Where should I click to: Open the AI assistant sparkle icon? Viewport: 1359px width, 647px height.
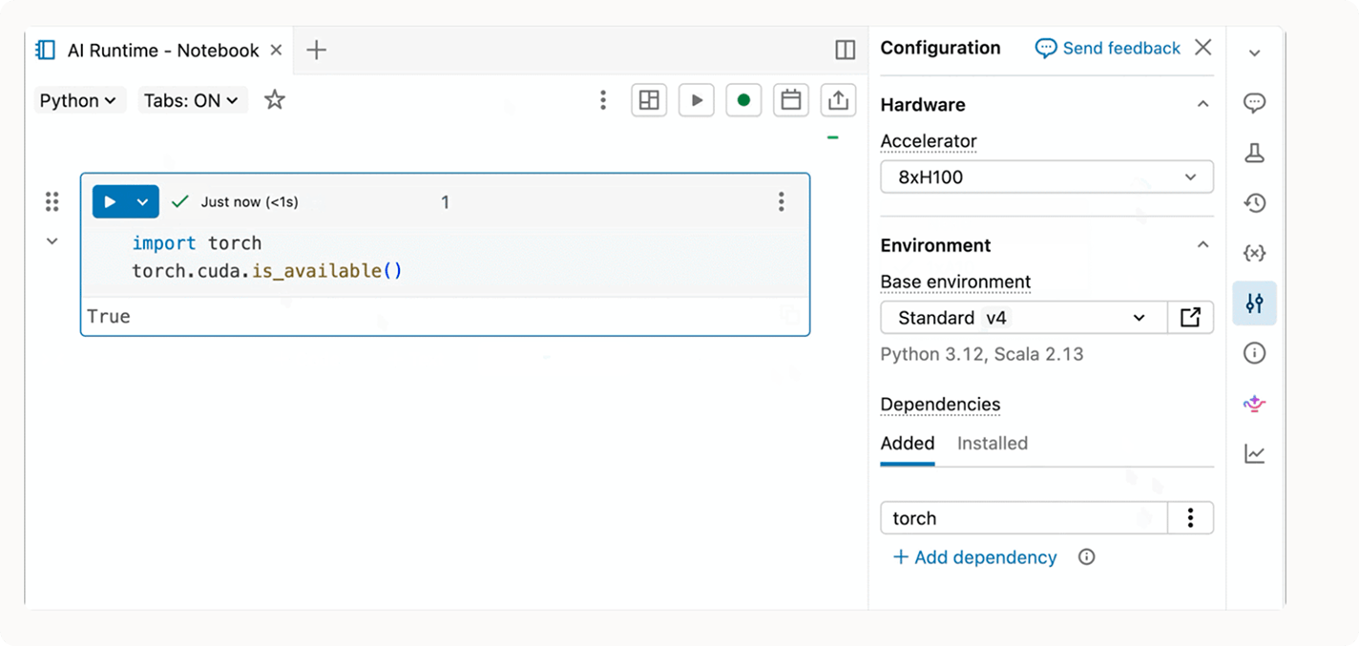1254,404
